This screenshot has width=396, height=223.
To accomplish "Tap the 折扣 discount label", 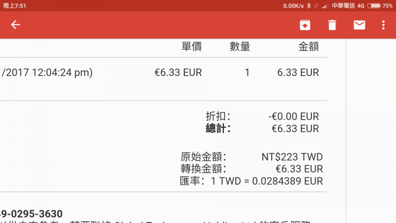I will [x=218, y=117].
